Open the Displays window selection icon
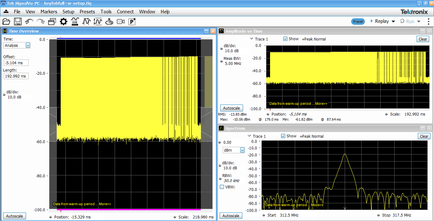The height and width of the screenshot is (221, 434). coord(52,22)
